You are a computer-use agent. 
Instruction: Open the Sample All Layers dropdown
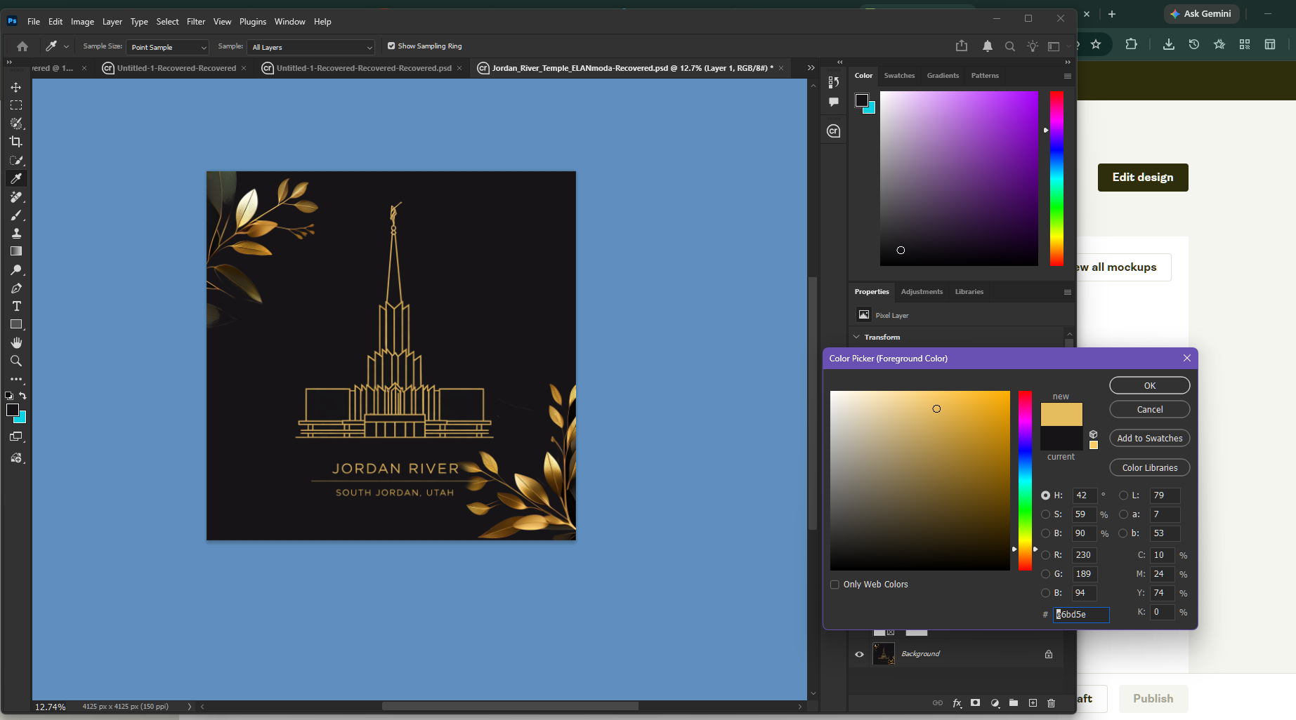coord(310,47)
